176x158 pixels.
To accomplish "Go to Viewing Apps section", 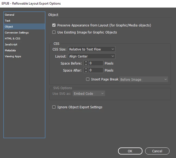I will (24, 56).
